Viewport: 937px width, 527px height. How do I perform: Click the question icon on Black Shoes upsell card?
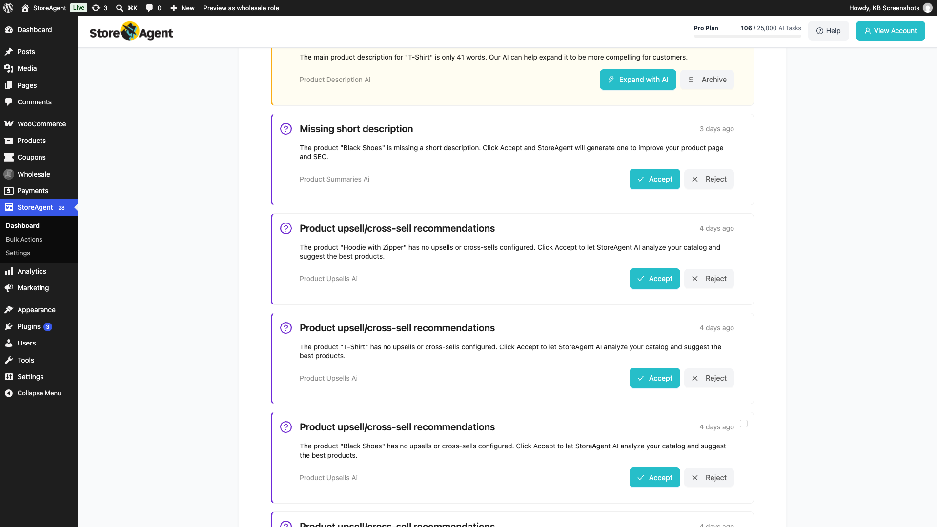coord(286,427)
